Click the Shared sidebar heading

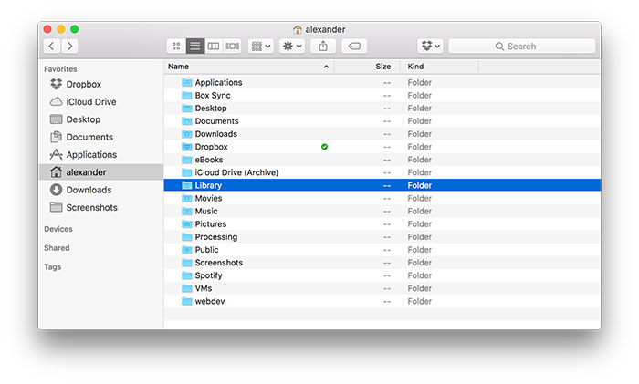coord(57,247)
